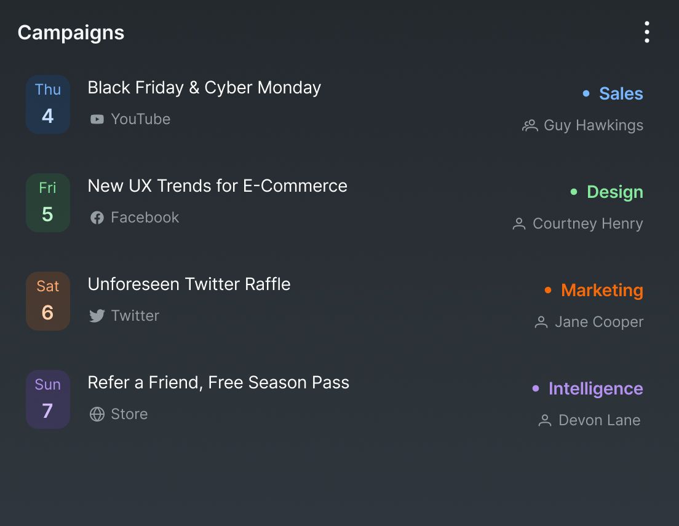Viewport: 679px width, 526px height.
Task: Open the Black Friday & Cyber Monday campaign
Action: (x=204, y=88)
